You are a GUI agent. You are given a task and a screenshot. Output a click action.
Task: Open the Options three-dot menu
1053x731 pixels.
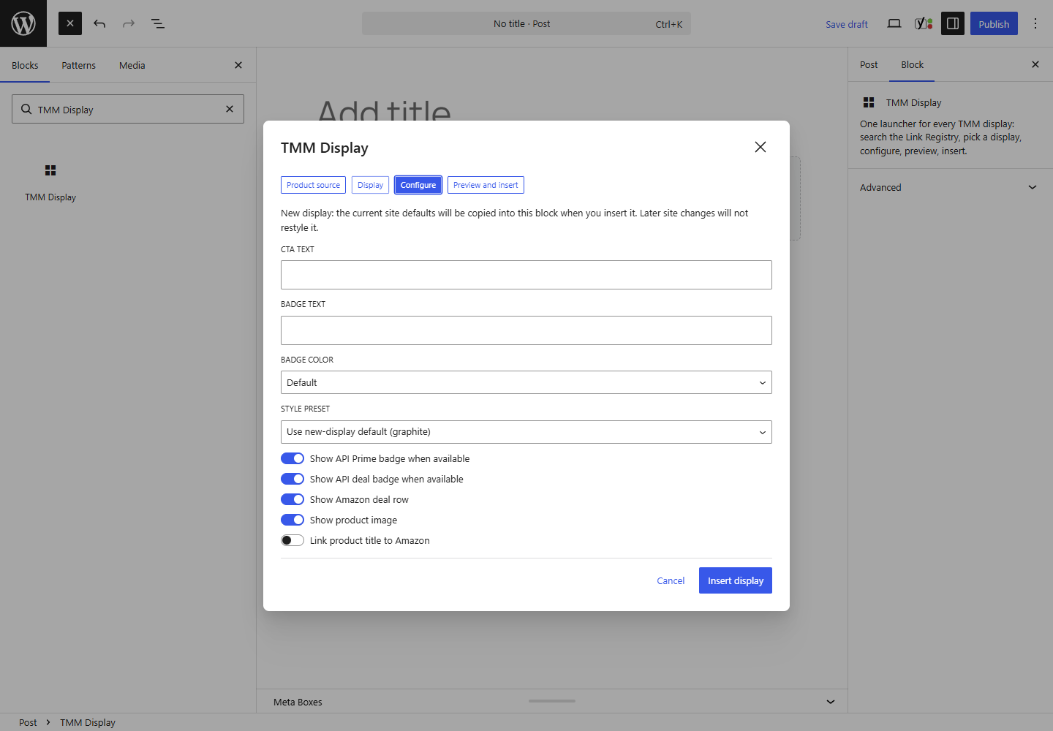1035,23
